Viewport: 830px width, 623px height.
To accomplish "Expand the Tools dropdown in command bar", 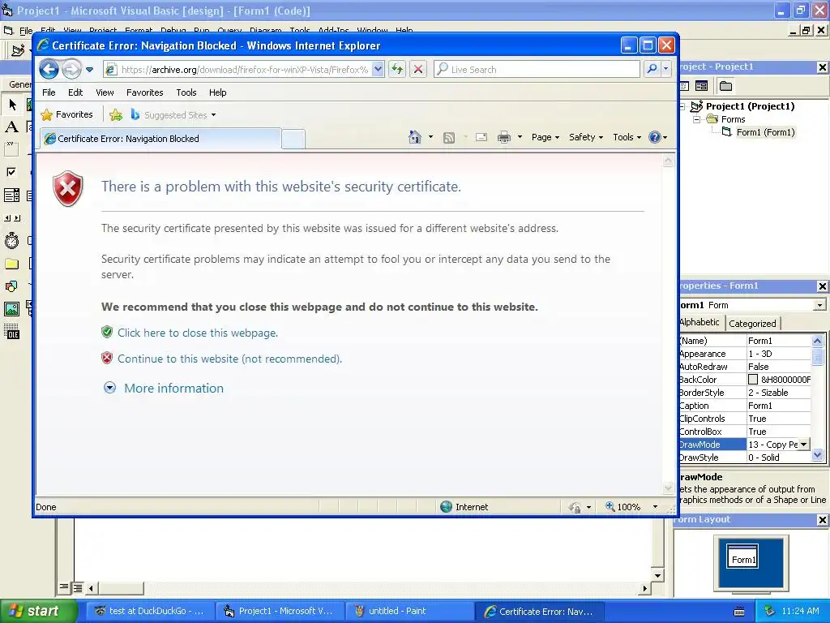I will (x=627, y=137).
